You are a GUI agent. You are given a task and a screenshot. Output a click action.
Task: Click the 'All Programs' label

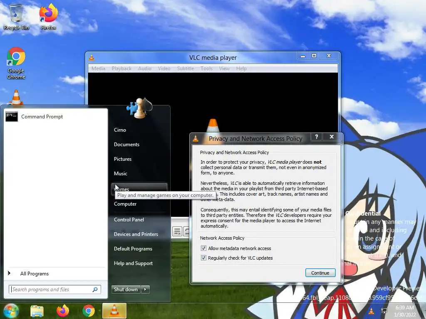coord(34,274)
